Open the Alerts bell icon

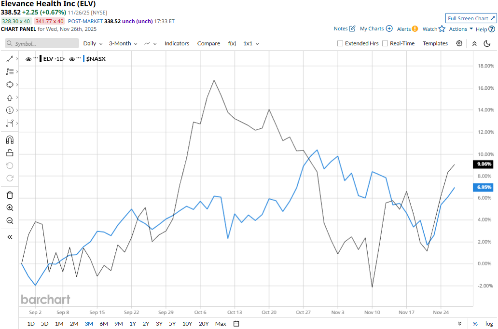coord(415,29)
